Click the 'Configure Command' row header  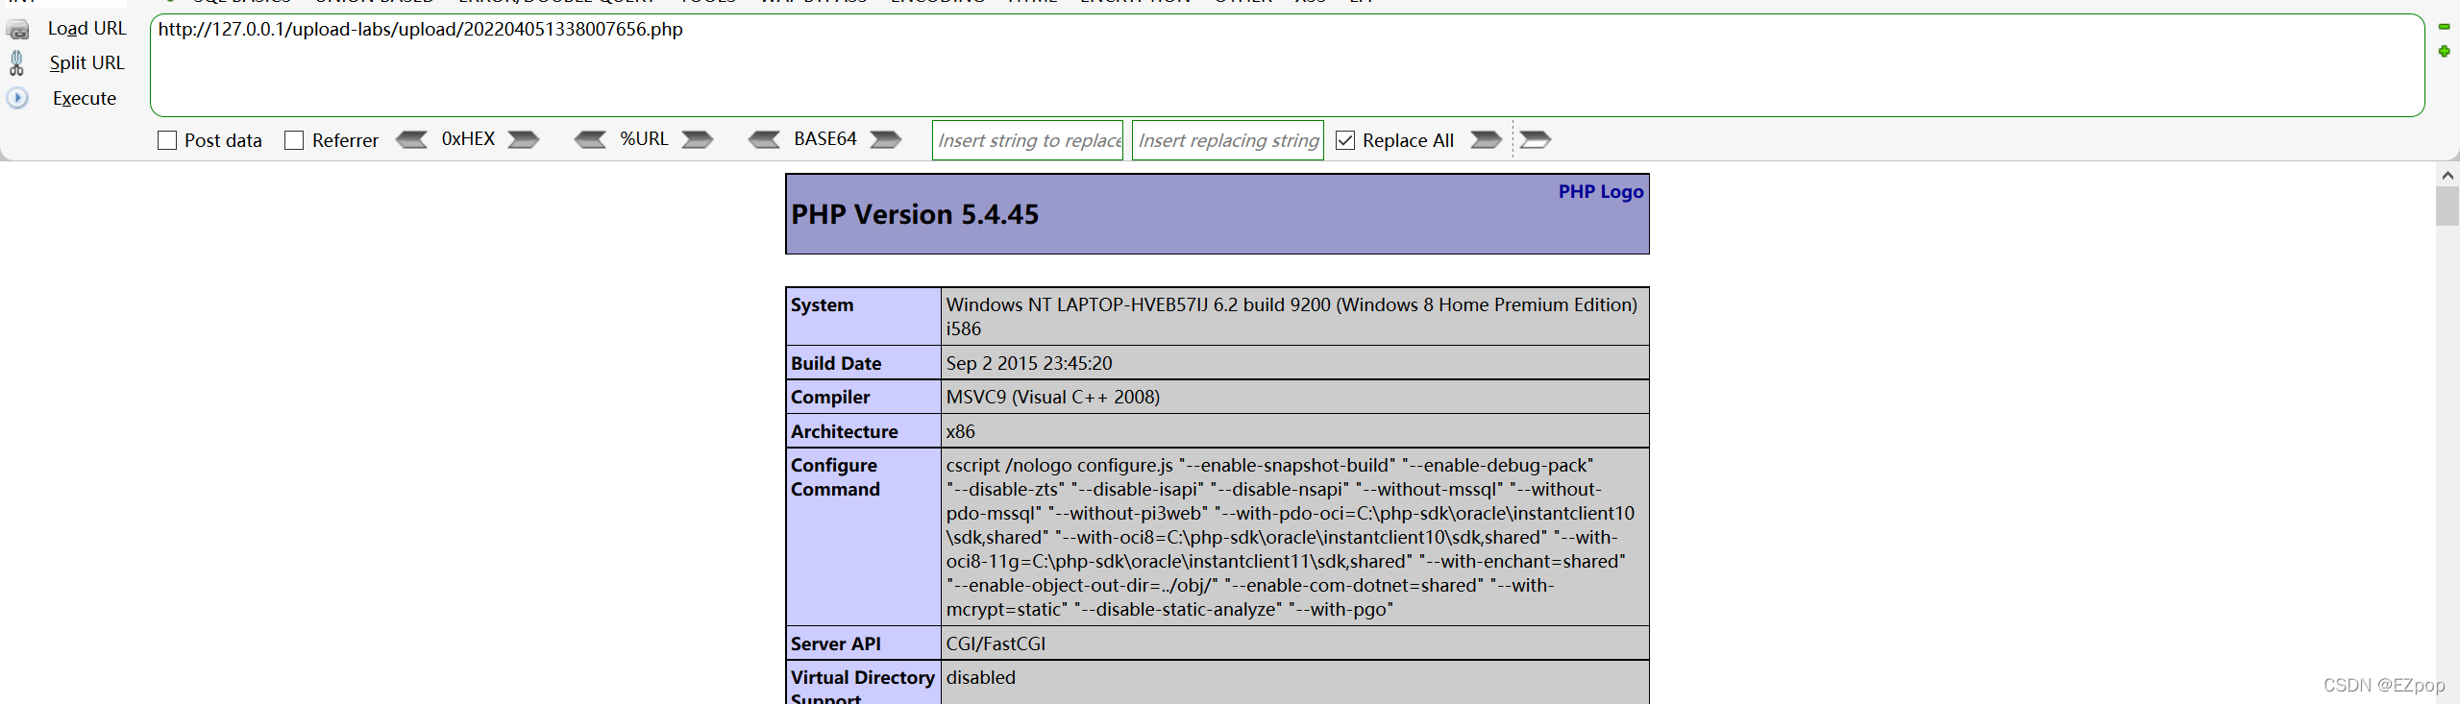tap(864, 537)
